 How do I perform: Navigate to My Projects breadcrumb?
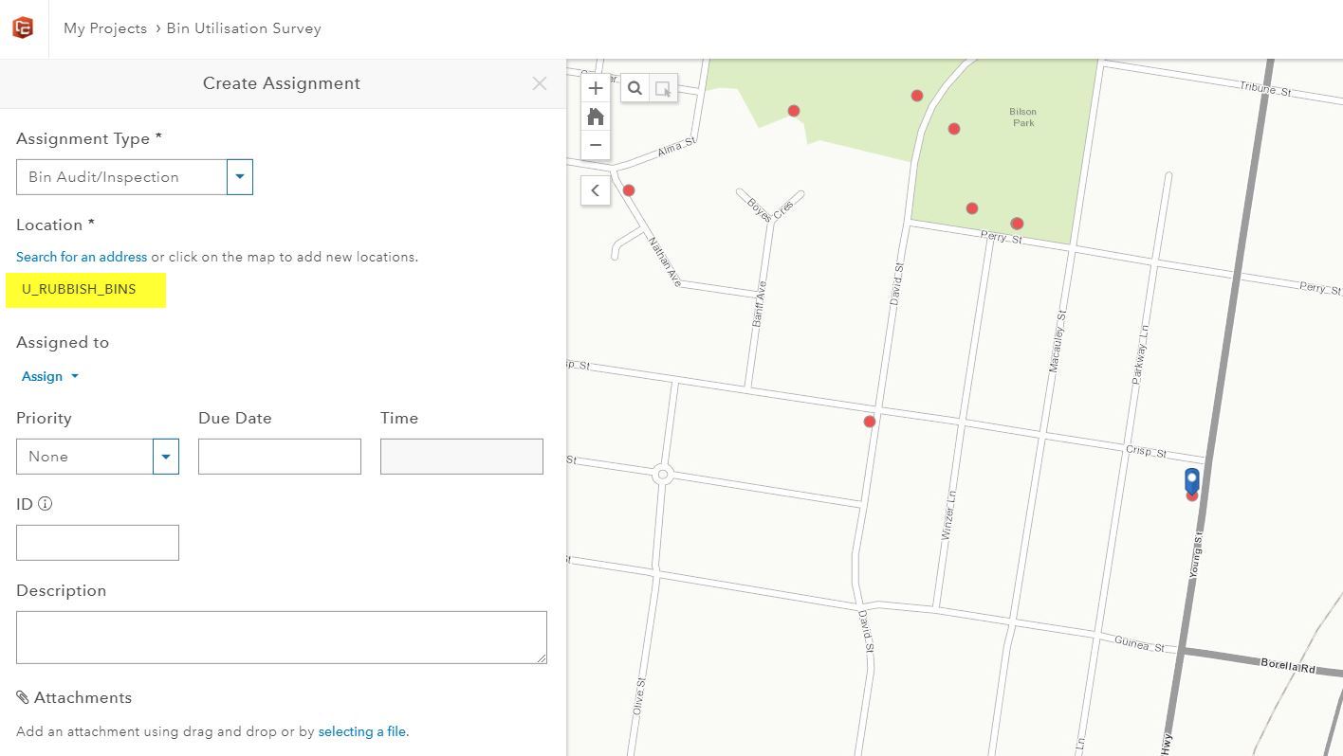click(104, 27)
